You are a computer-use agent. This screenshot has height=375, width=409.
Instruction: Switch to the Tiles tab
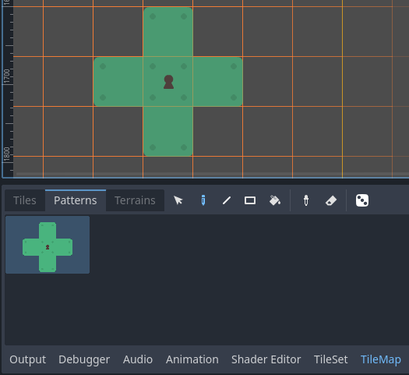coord(25,200)
